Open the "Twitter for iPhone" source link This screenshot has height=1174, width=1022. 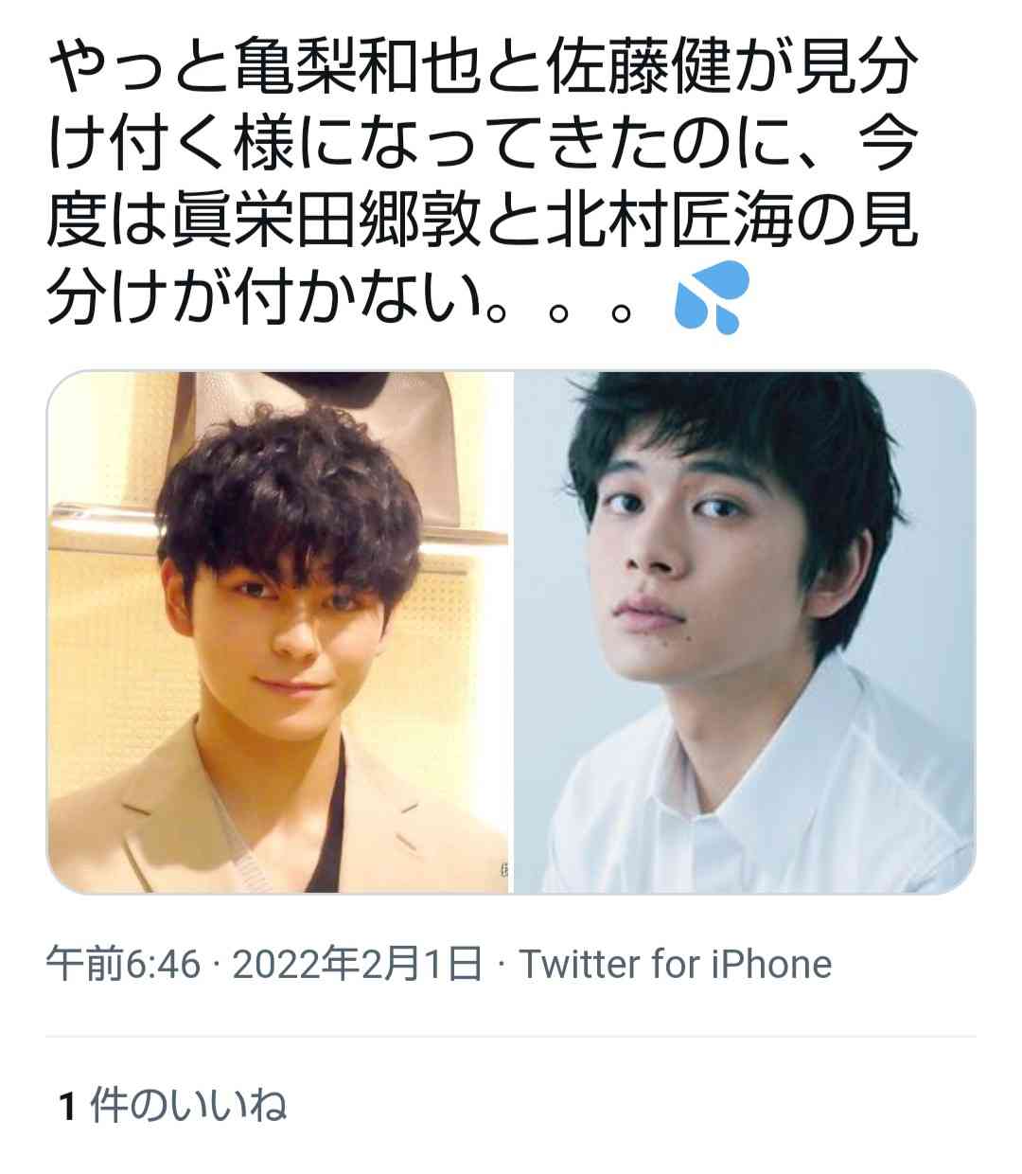[x=676, y=964]
